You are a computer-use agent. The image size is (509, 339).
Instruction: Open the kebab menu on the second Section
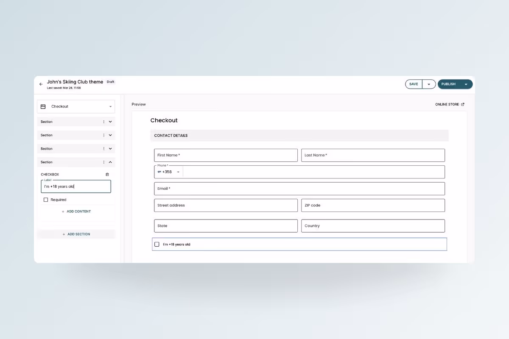pyautogui.click(x=103, y=135)
